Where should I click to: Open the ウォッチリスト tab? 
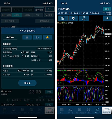coord(17,10)
